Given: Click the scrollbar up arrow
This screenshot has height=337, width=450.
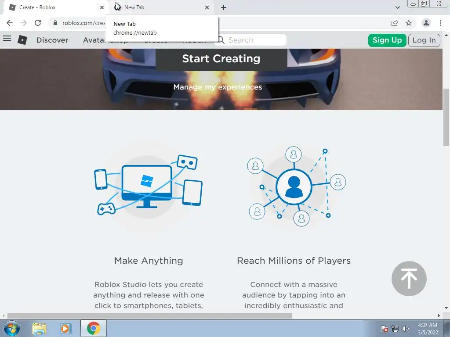Looking at the screenshot, I should coord(446,35).
